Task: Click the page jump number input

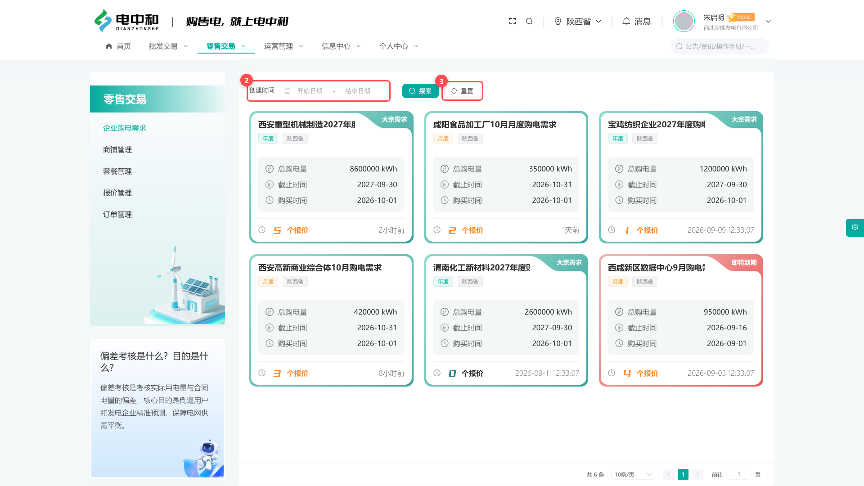Action: tap(738, 474)
